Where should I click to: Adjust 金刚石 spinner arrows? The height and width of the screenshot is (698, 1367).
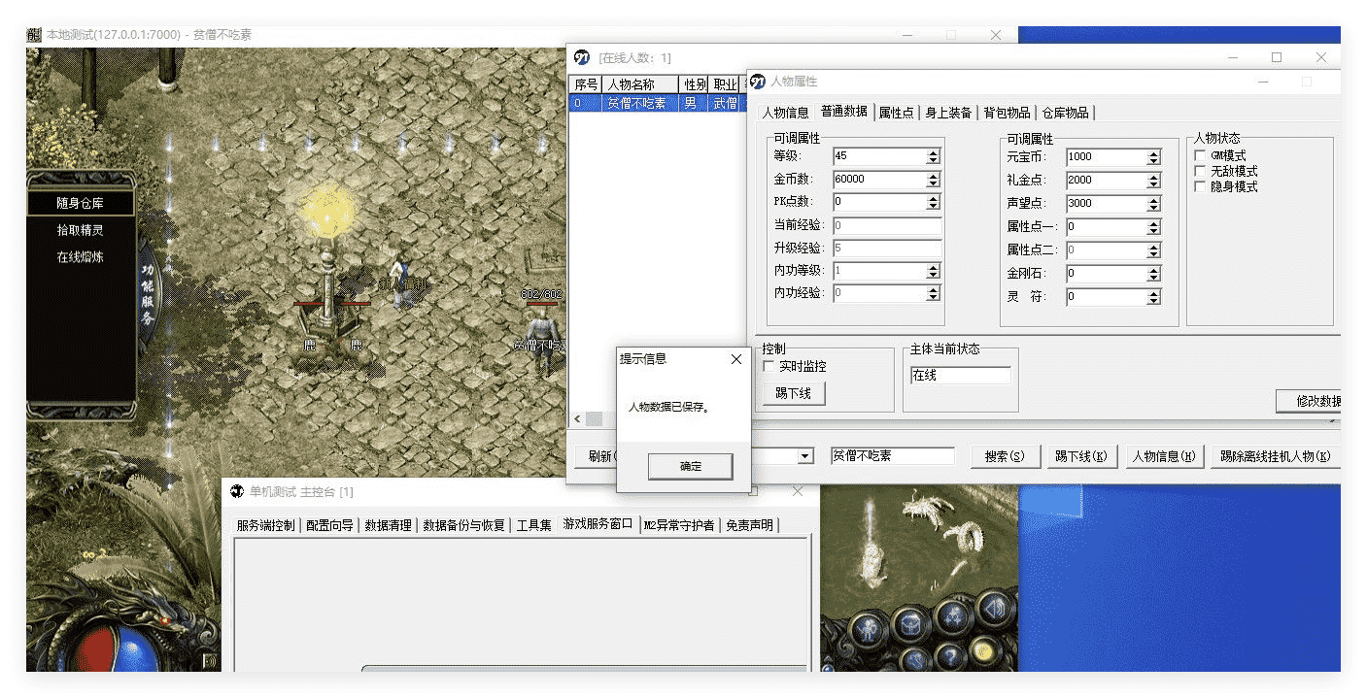[1153, 274]
